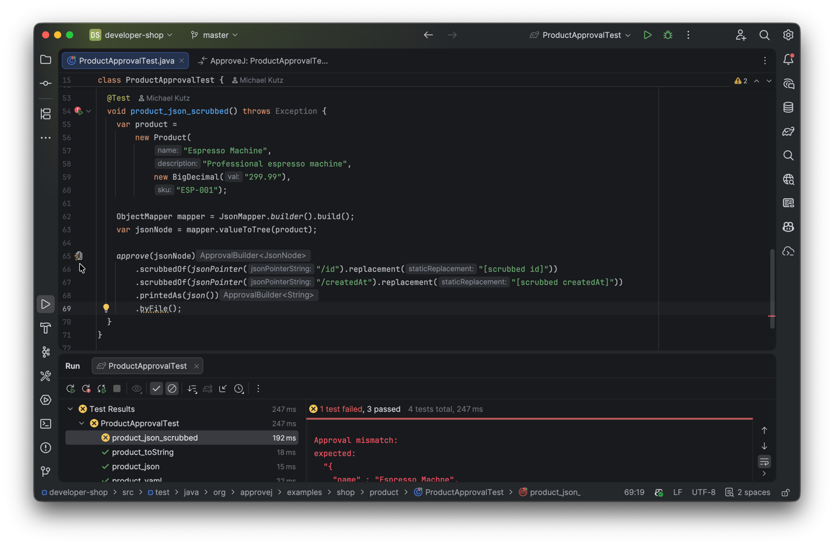This screenshot has height=546, width=834.
Task: Click the editor vertical scrollbar thumb
Action: click(x=772, y=289)
